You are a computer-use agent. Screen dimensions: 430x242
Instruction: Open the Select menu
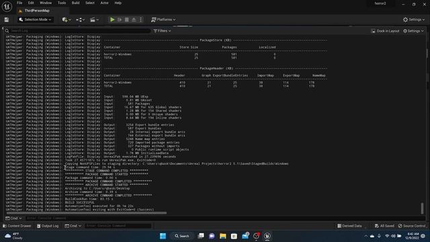(x=90, y=3)
